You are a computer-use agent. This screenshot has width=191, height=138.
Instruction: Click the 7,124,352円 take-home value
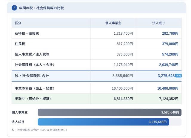click(x=169, y=99)
